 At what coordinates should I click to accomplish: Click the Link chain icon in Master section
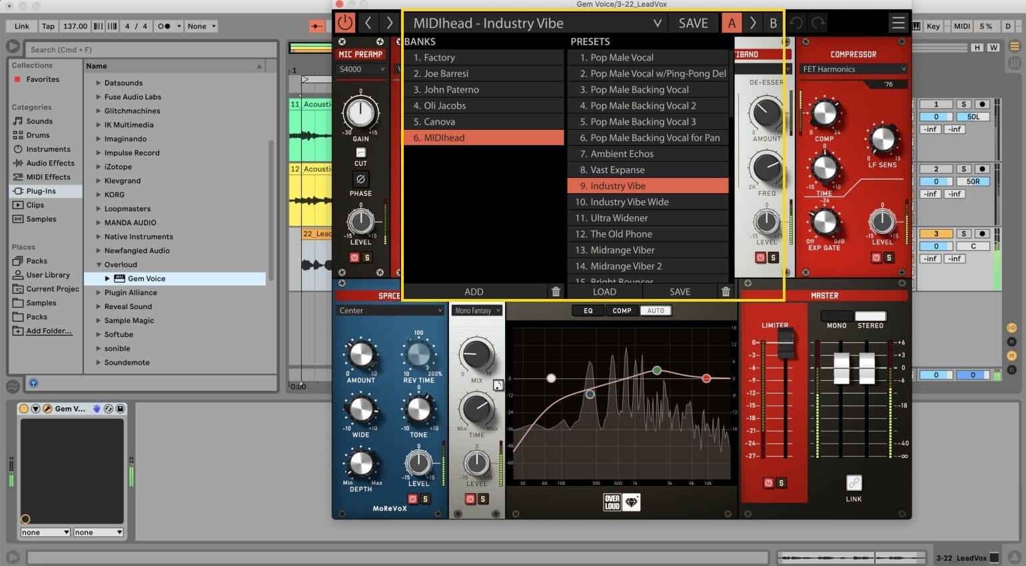pyautogui.click(x=853, y=483)
